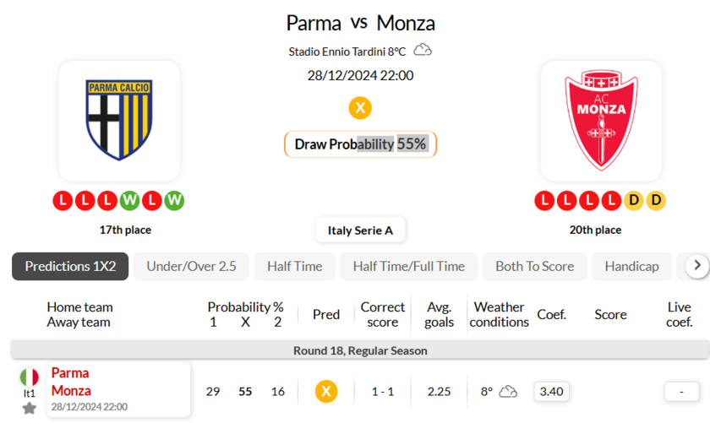Click the X prediction circle in the table row
This screenshot has height=423, width=710.
[326, 392]
